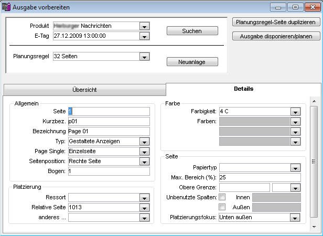Screen dimensions: 323x236
Task: Switch to the Übersicht tab
Action: click(x=84, y=90)
